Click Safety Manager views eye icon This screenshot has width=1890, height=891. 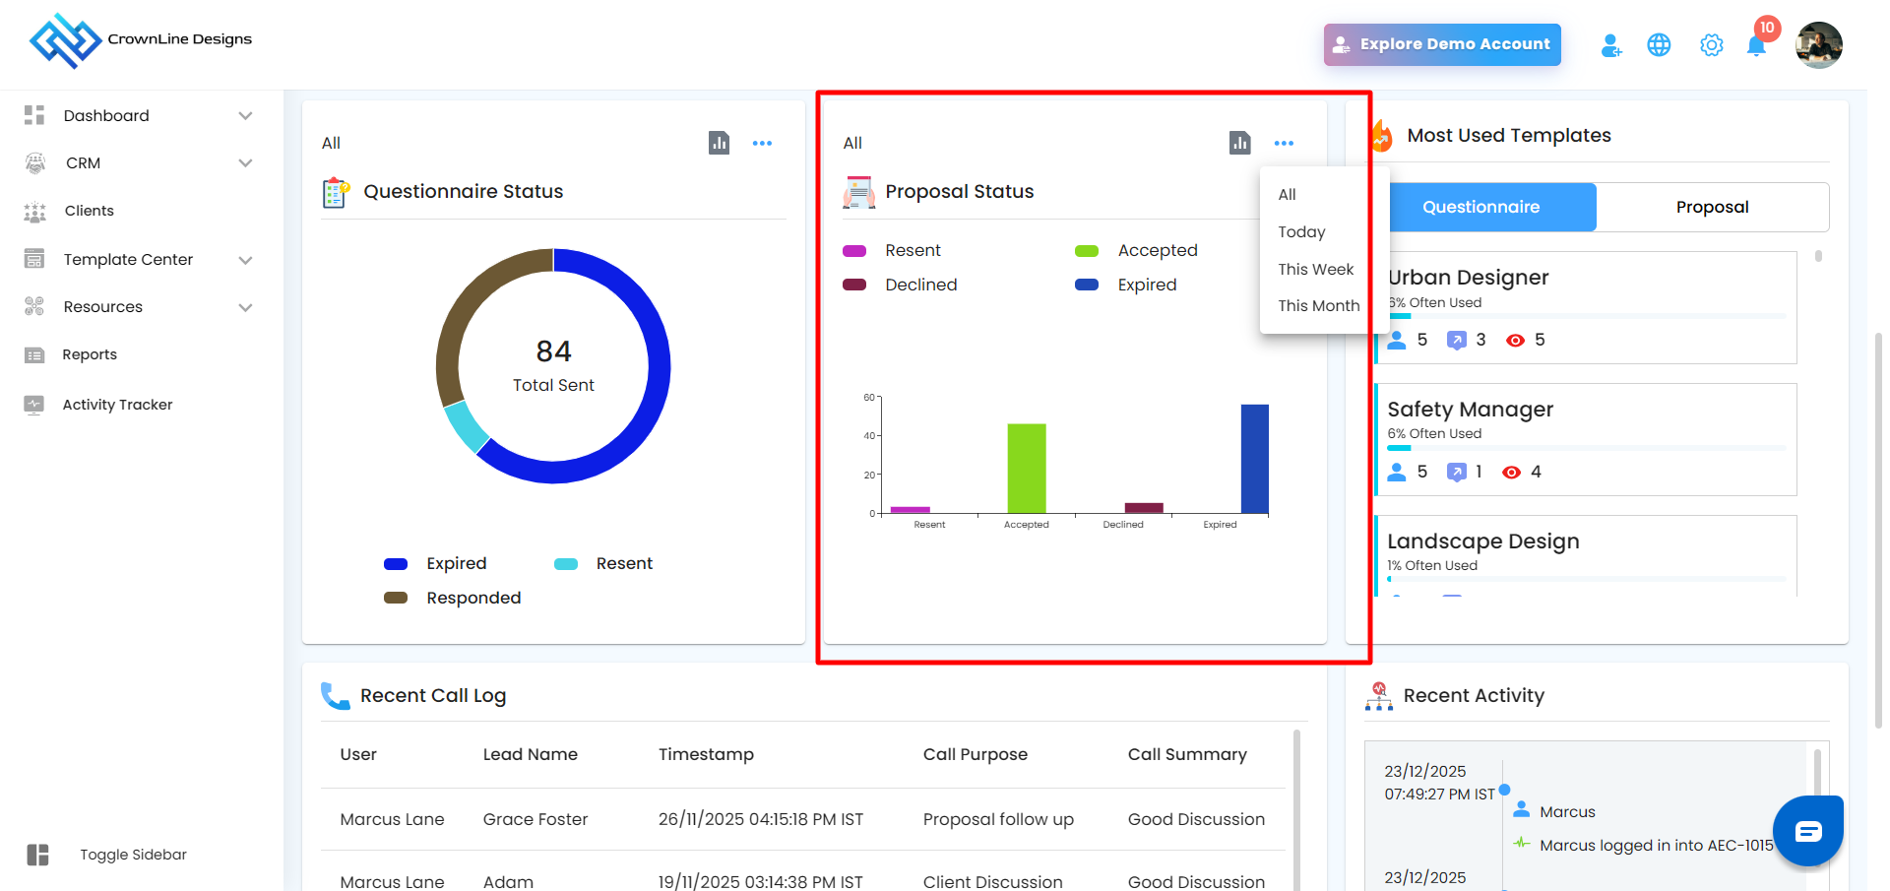[x=1511, y=473]
